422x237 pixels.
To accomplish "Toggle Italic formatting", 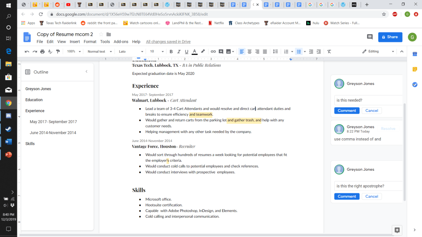I will tap(179, 51).
